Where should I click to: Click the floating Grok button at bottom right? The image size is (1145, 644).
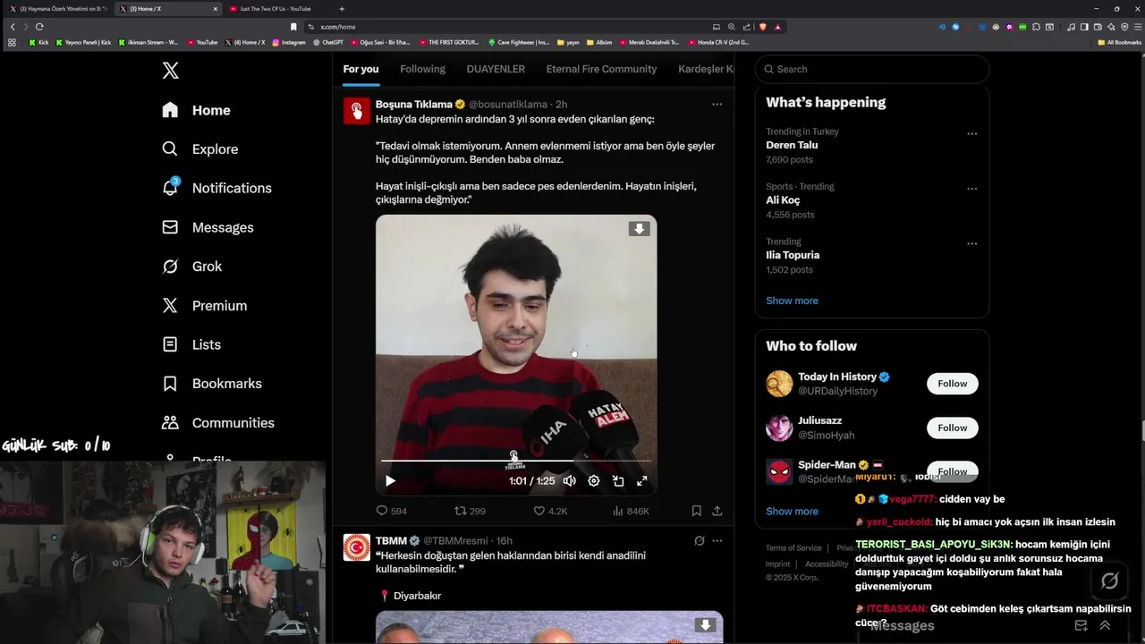click(1109, 581)
